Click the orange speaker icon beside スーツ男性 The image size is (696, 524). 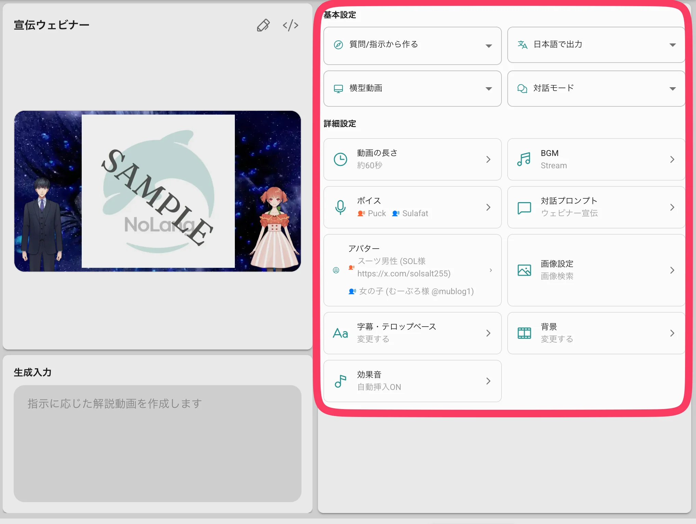click(x=351, y=267)
